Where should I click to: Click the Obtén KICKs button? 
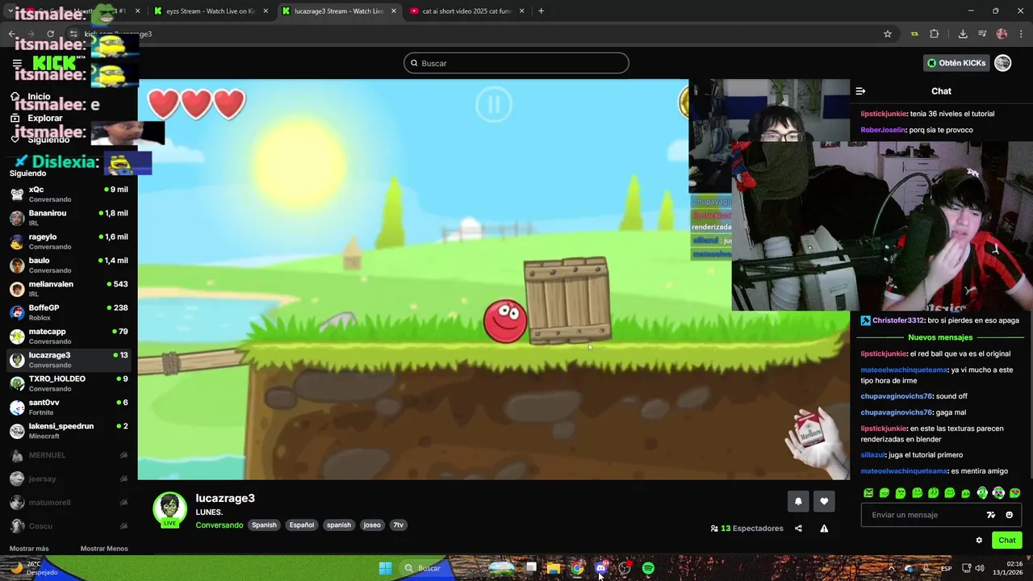click(x=956, y=63)
